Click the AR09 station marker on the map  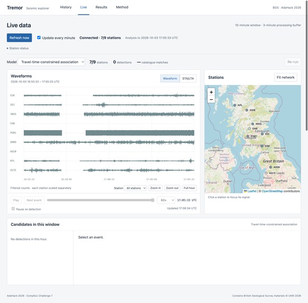[x=270, y=167]
